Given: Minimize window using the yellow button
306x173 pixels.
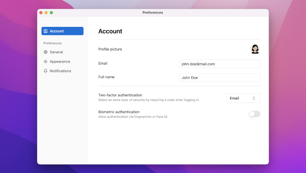Looking at the screenshot, I should tap(46, 12).
